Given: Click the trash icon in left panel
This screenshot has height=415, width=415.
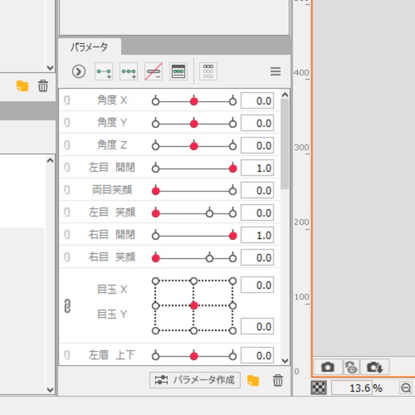Looking at the screenshot, I should click(x=43, y=86).
